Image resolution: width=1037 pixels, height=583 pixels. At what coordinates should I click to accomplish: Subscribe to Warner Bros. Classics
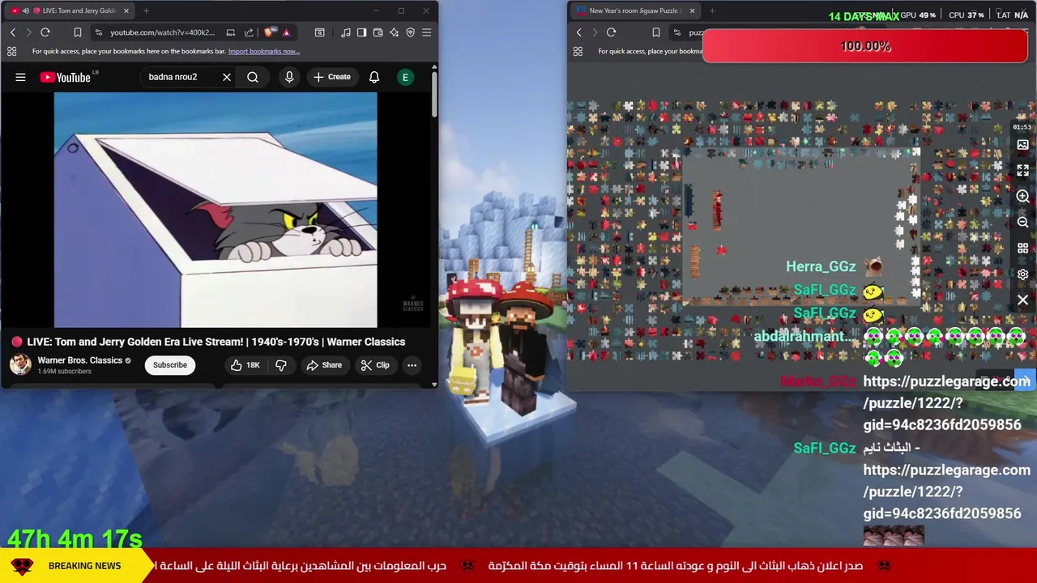pos(170,365)
